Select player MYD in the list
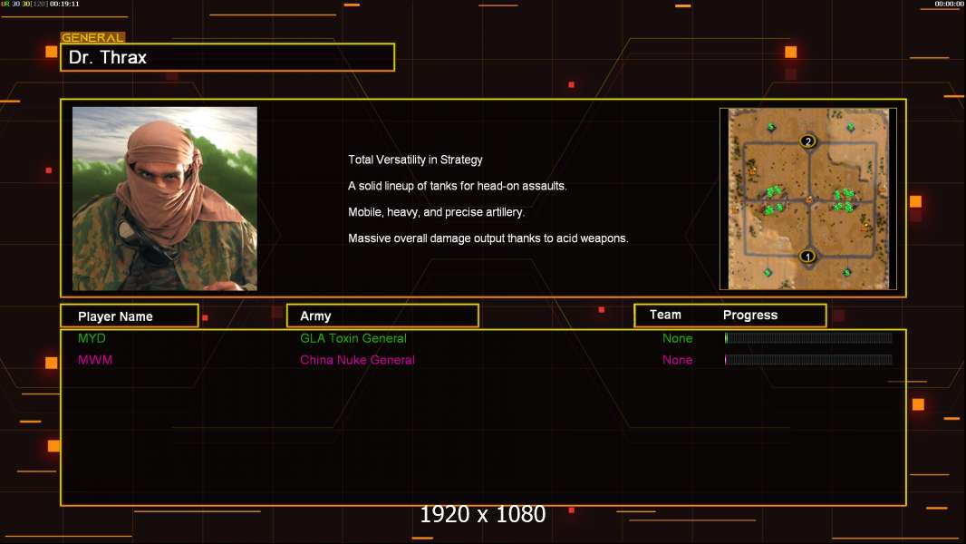This screenshot has height=544, width=966. tap(92, 338)
